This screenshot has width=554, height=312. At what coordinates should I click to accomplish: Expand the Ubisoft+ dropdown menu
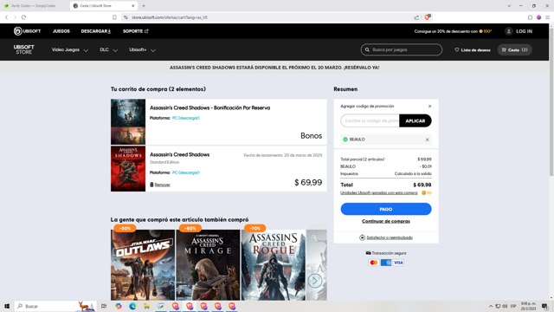click(142, 50)
